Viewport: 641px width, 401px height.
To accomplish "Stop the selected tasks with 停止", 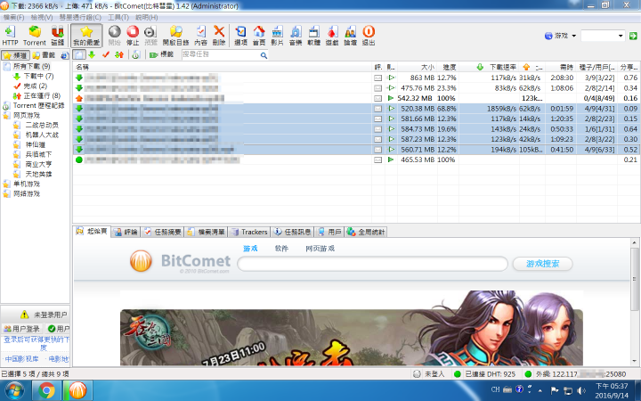I will (x=133, y=36).
